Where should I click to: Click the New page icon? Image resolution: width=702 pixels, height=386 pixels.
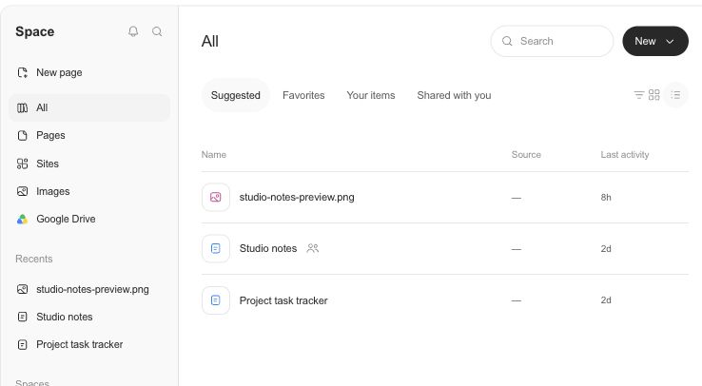point(23,72)
